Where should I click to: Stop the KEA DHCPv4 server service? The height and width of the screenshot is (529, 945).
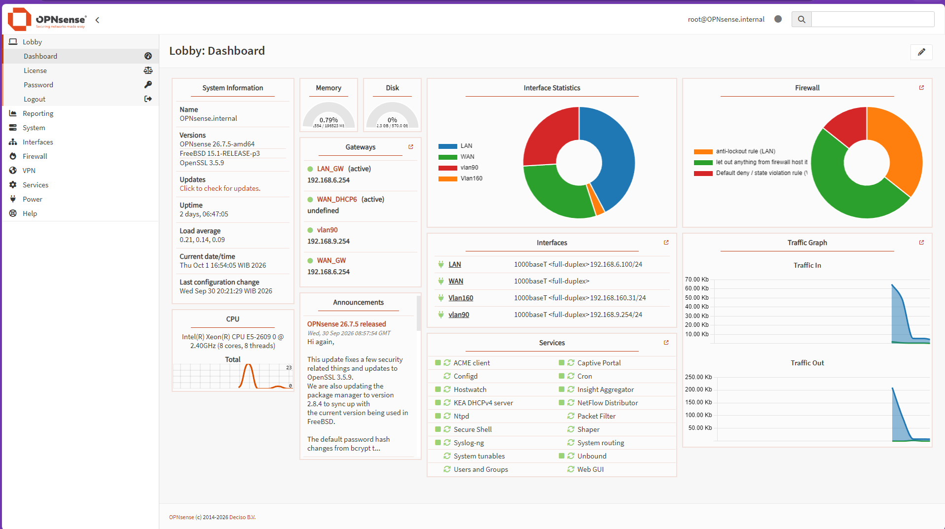(438, 403)
